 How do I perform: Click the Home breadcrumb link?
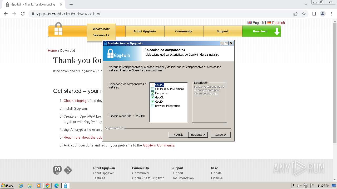pyautogui.click(x=52, y=51)
